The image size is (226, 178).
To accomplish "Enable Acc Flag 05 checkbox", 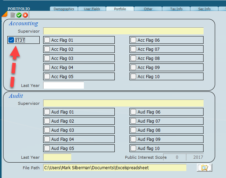I will click(47, 77).
